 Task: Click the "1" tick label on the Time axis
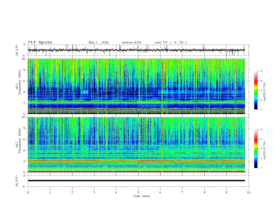[x=50, y=192]
